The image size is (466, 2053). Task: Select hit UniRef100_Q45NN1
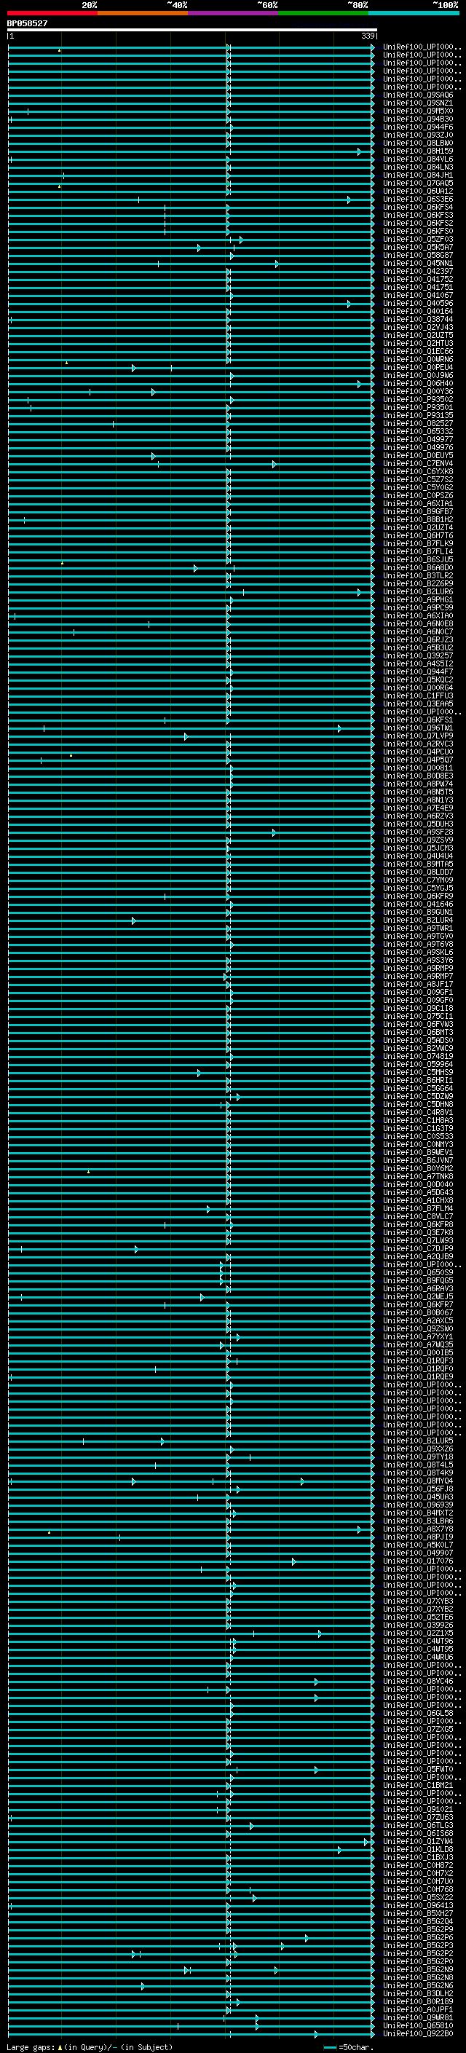[x=417, y=263]
